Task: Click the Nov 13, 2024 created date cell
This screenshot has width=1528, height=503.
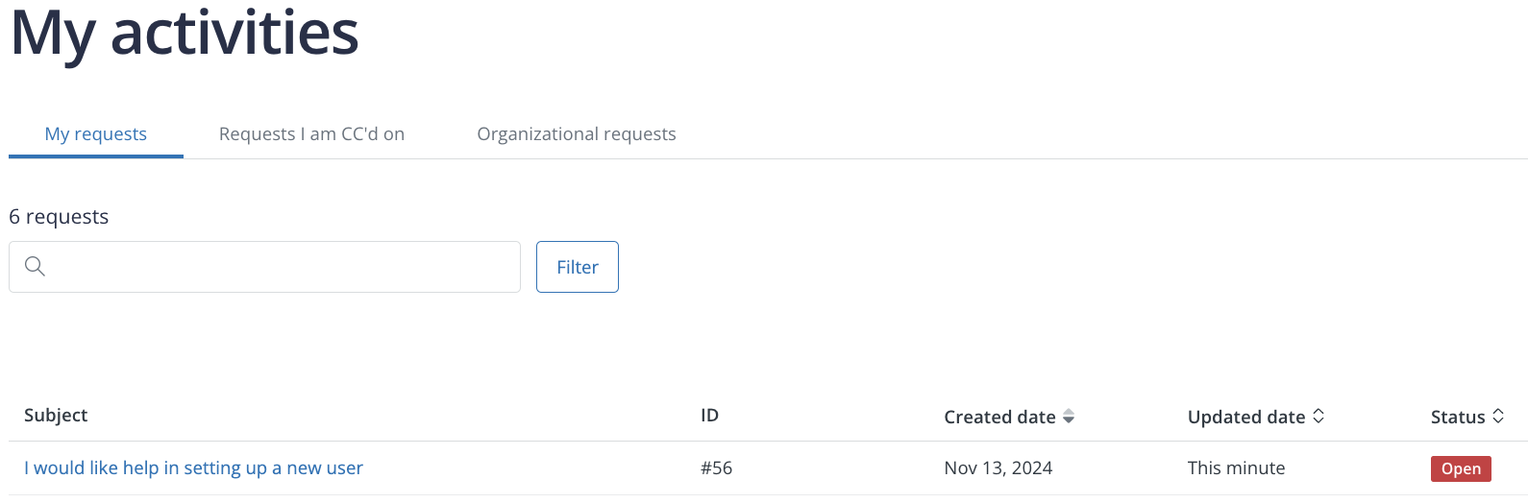Action: tap(998, 467)
